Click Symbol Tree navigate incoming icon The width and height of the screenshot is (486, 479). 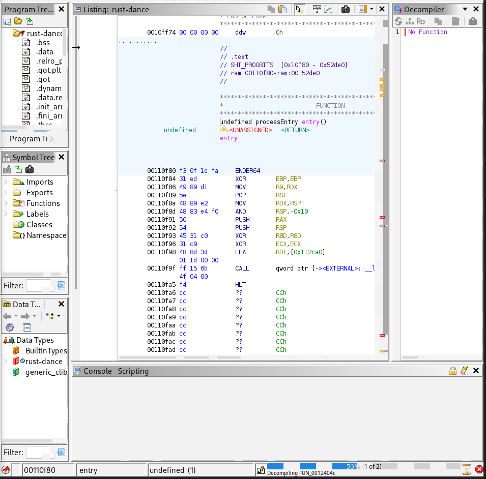[18, 170]
